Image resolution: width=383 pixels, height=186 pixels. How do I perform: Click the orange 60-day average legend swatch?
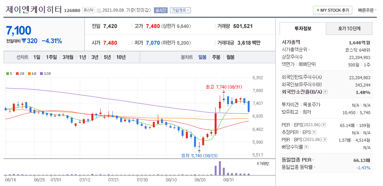pyautogui.click(x=29, y=73)
